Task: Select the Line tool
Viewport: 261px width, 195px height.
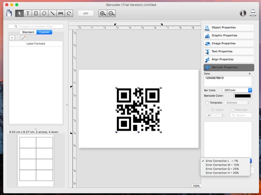Action: [52, 13]
